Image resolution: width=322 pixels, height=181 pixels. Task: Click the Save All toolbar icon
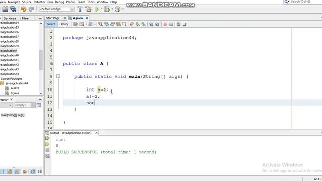tap(13, 9)
